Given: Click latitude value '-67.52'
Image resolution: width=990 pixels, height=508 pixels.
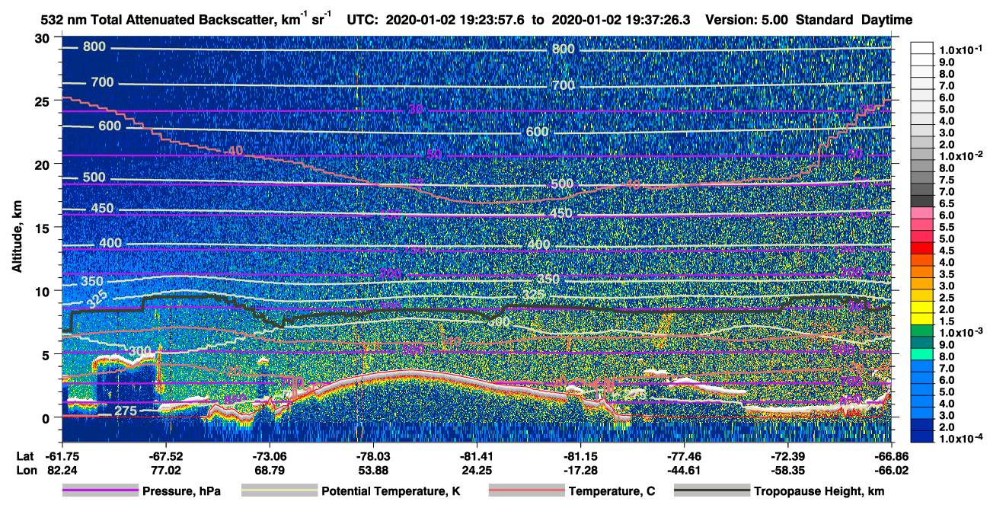Looking at the screenshot, I should click(165, 456).
